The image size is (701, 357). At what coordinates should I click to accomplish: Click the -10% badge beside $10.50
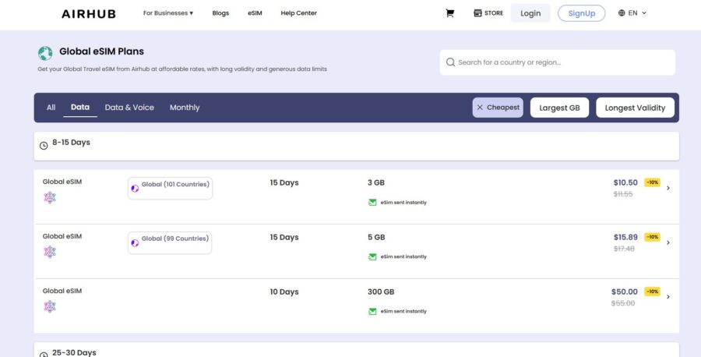(x=652, y=182)
